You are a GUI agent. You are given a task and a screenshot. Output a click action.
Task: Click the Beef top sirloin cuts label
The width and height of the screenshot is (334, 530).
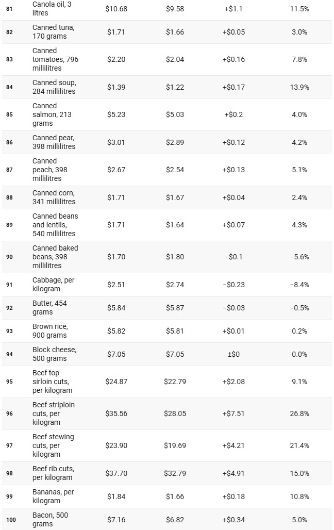tap(52, 382)
